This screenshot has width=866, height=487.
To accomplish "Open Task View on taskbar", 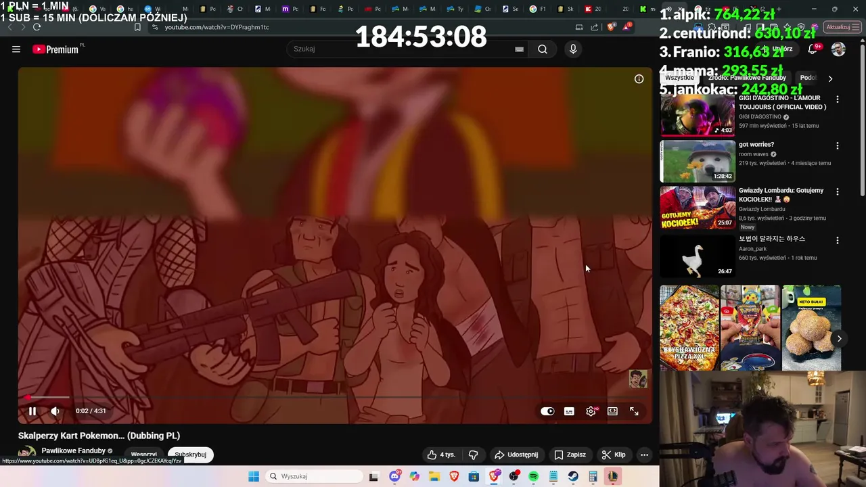I will [x=373, y=476].
